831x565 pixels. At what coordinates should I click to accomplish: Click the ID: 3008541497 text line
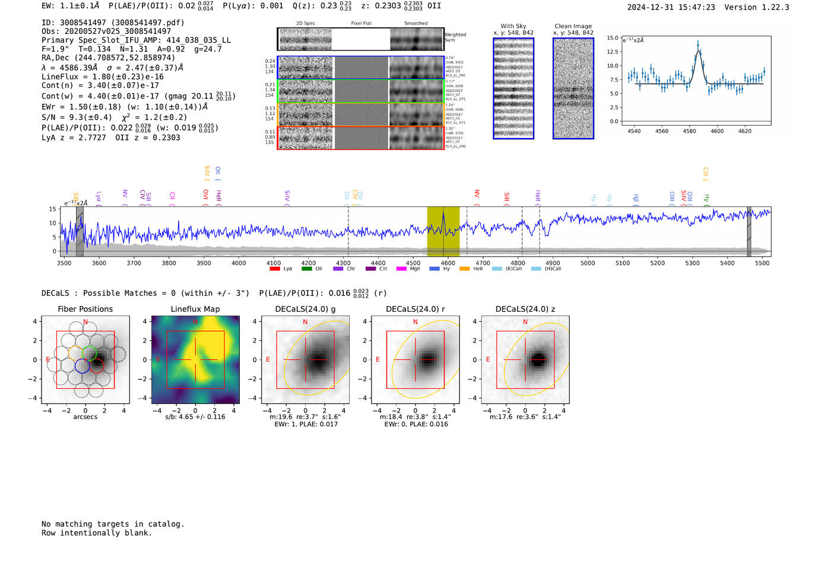pyautogui.click(x=113, y=23)
